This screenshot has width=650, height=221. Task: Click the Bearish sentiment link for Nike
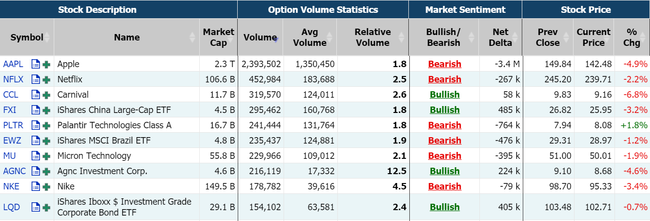pyautogui.click(x=445, y=186)
